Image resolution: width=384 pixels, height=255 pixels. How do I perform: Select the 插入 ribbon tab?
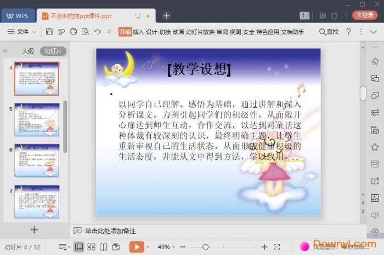click(138, 32)
